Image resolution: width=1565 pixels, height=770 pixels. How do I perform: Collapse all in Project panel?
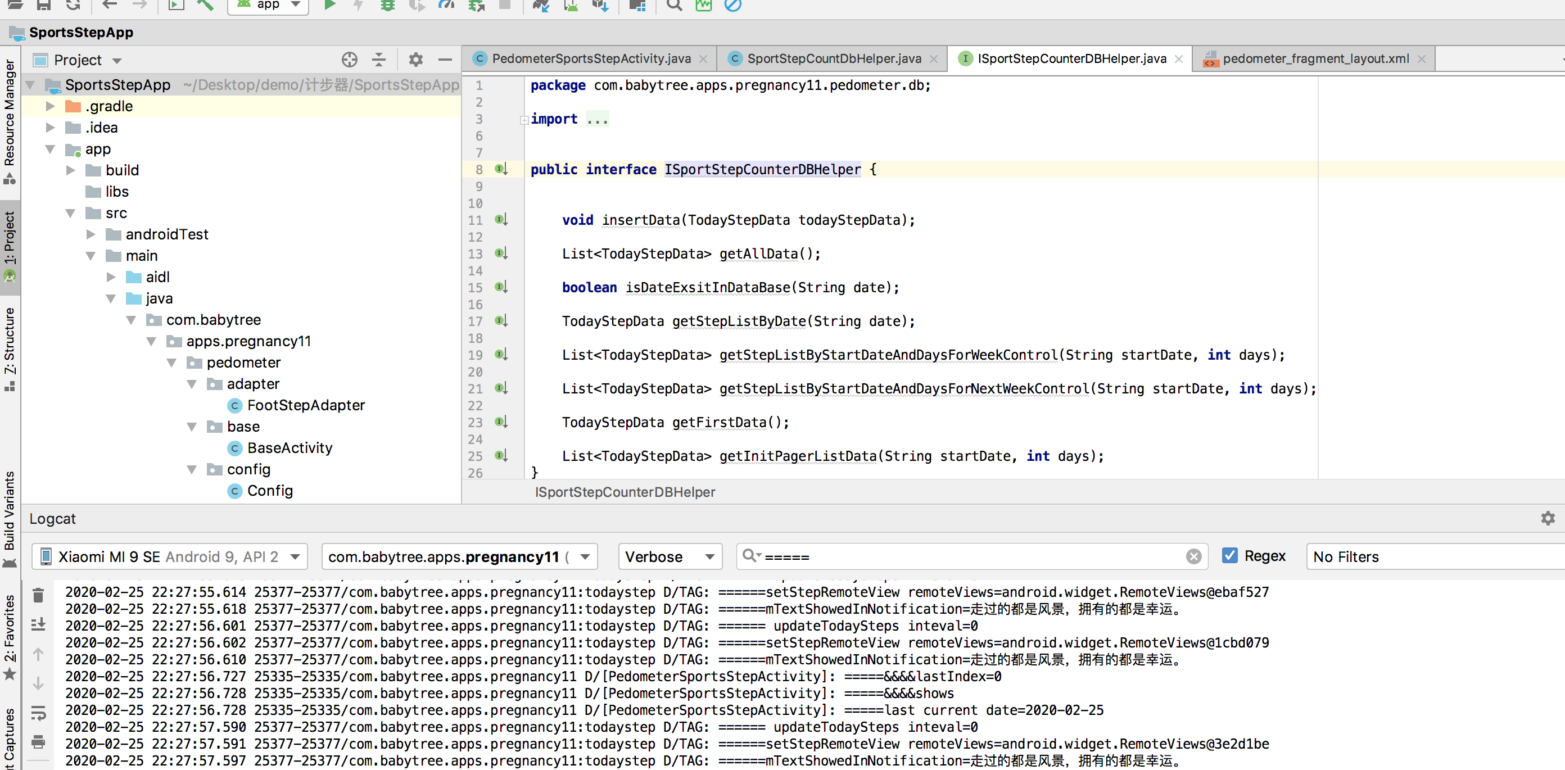click(x=379, y=60)
